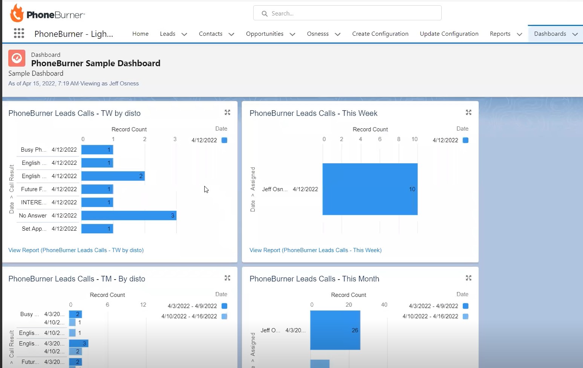Viewport: 583px width, 368px height.
Task: Open the Create Configuration tab
Action: [380, 34]
